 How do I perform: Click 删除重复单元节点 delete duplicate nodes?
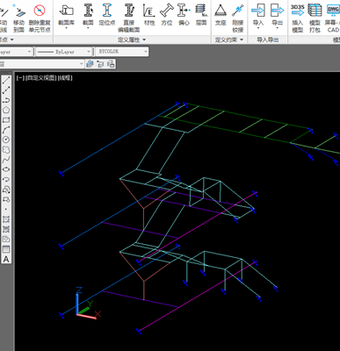click(40, 18)
